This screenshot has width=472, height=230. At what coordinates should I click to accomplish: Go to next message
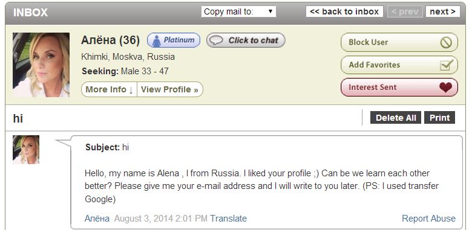click(442, 11)
